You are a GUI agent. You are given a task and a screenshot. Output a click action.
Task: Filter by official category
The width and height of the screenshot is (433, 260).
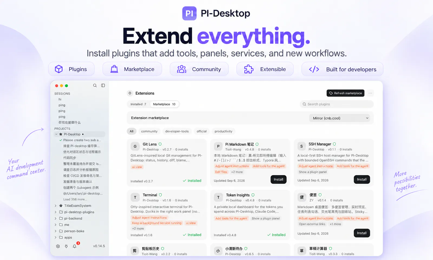(202, 131)
